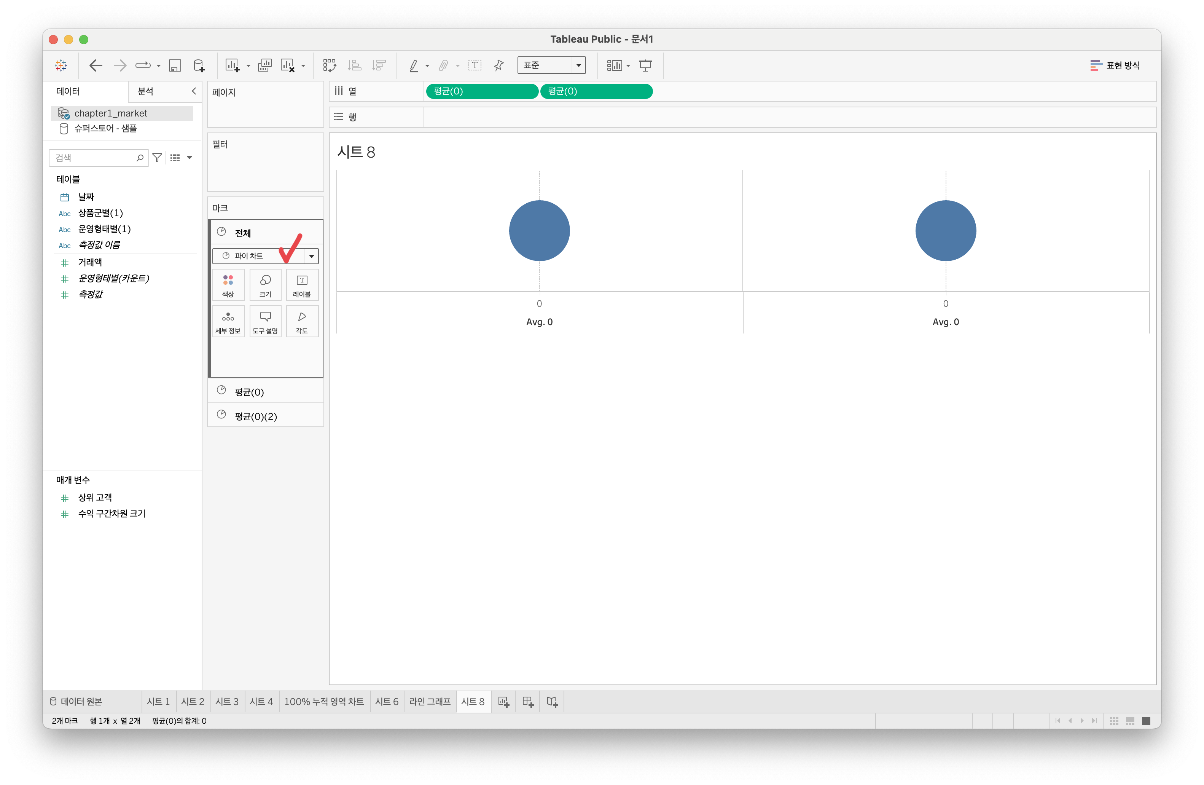1204x785 pixels.
Task: Click the Tableau logo start page icon
Action: [x=61, y=65]
